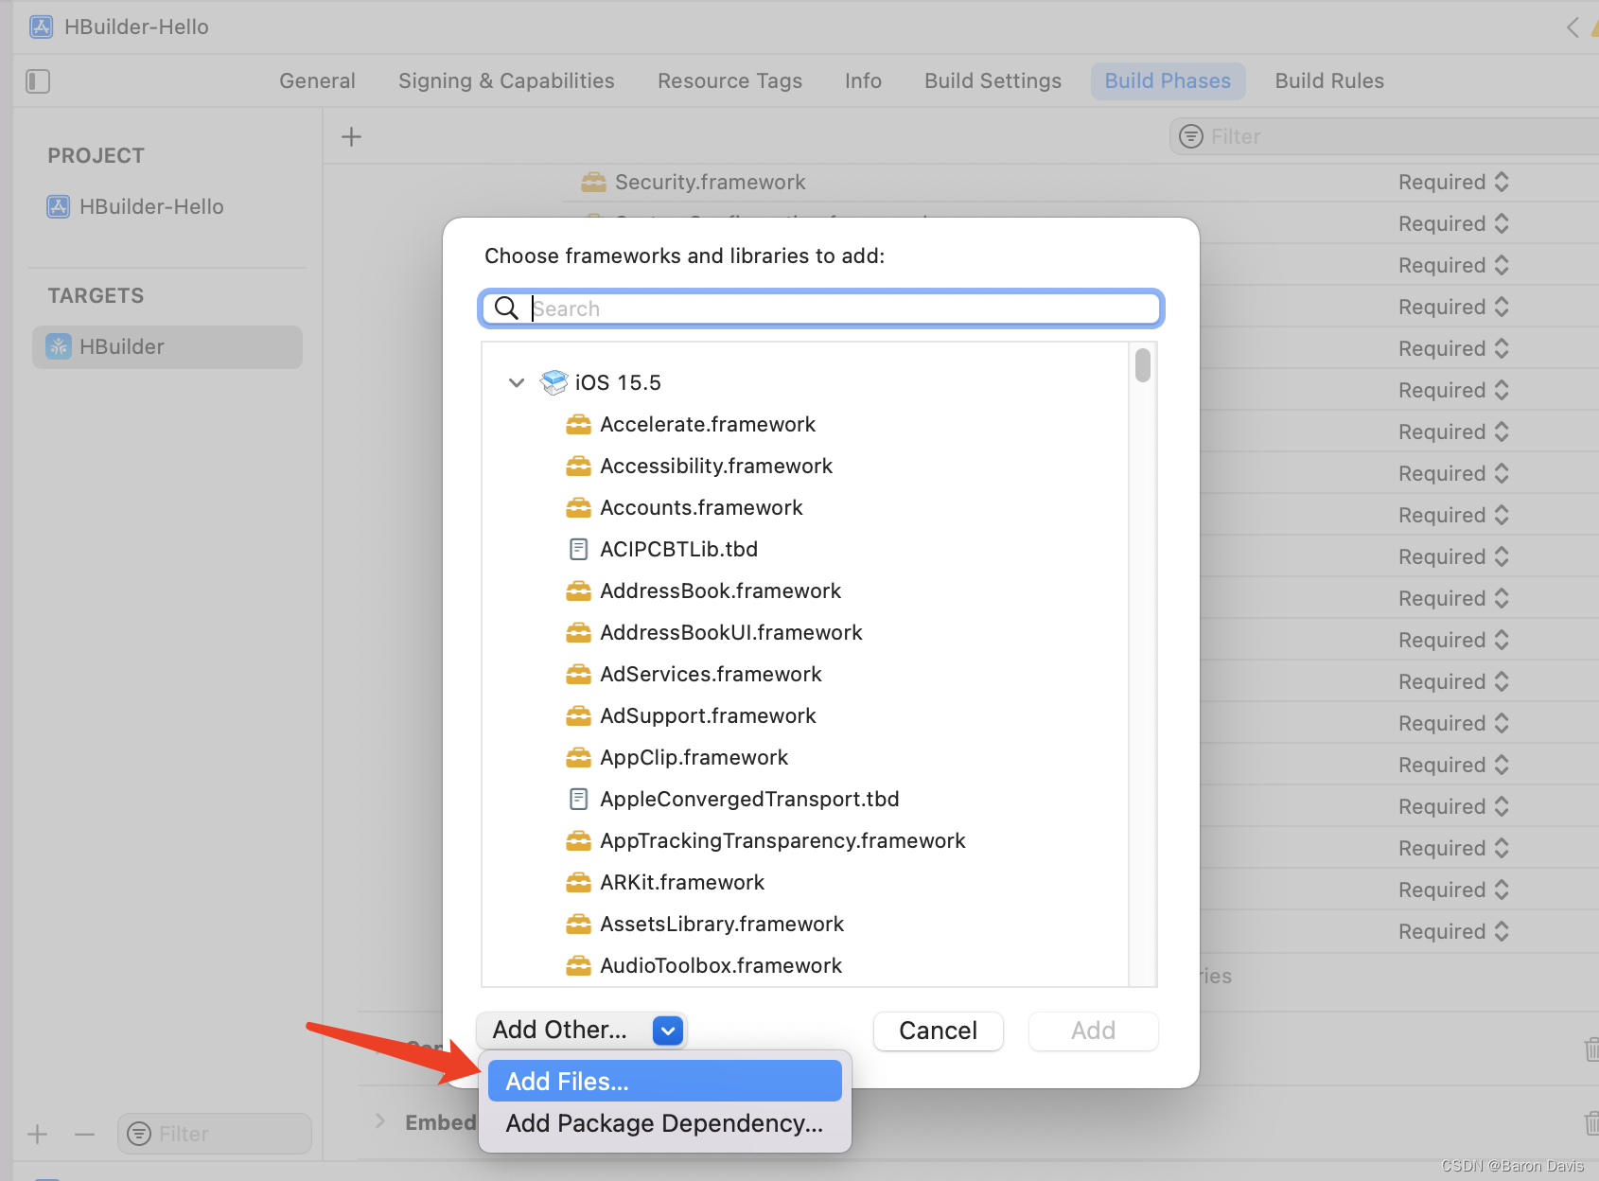Click the targets Filter field at bottom
The width and height of the screenshot is (1599, 1181).
(x=215, y=1134)
